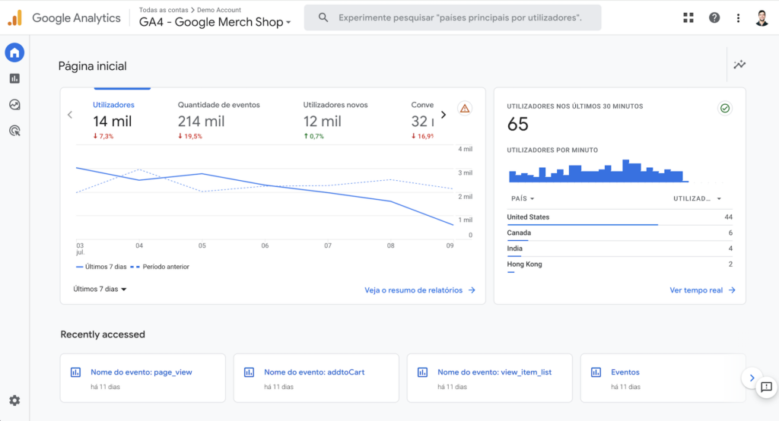
Task: Open the Admin settings gear
Action: pyautogui.click(x=14, y=400)
